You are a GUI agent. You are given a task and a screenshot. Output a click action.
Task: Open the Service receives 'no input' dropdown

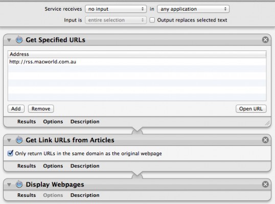(x=116, y=9)
